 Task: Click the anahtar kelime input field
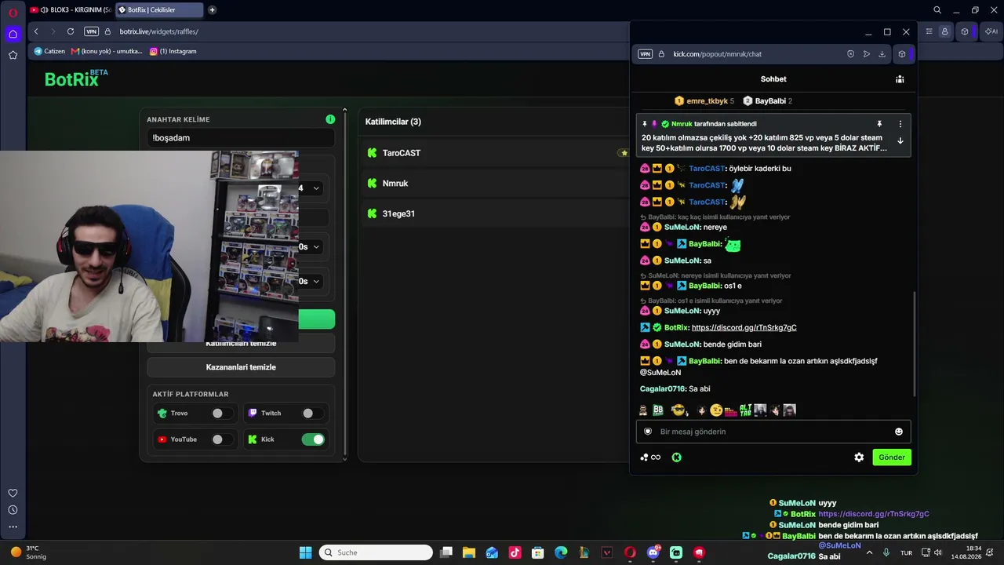point(241,138)
